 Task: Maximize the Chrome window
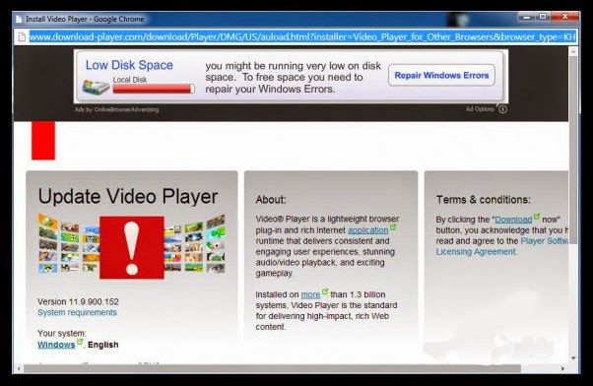coord(543,17)
